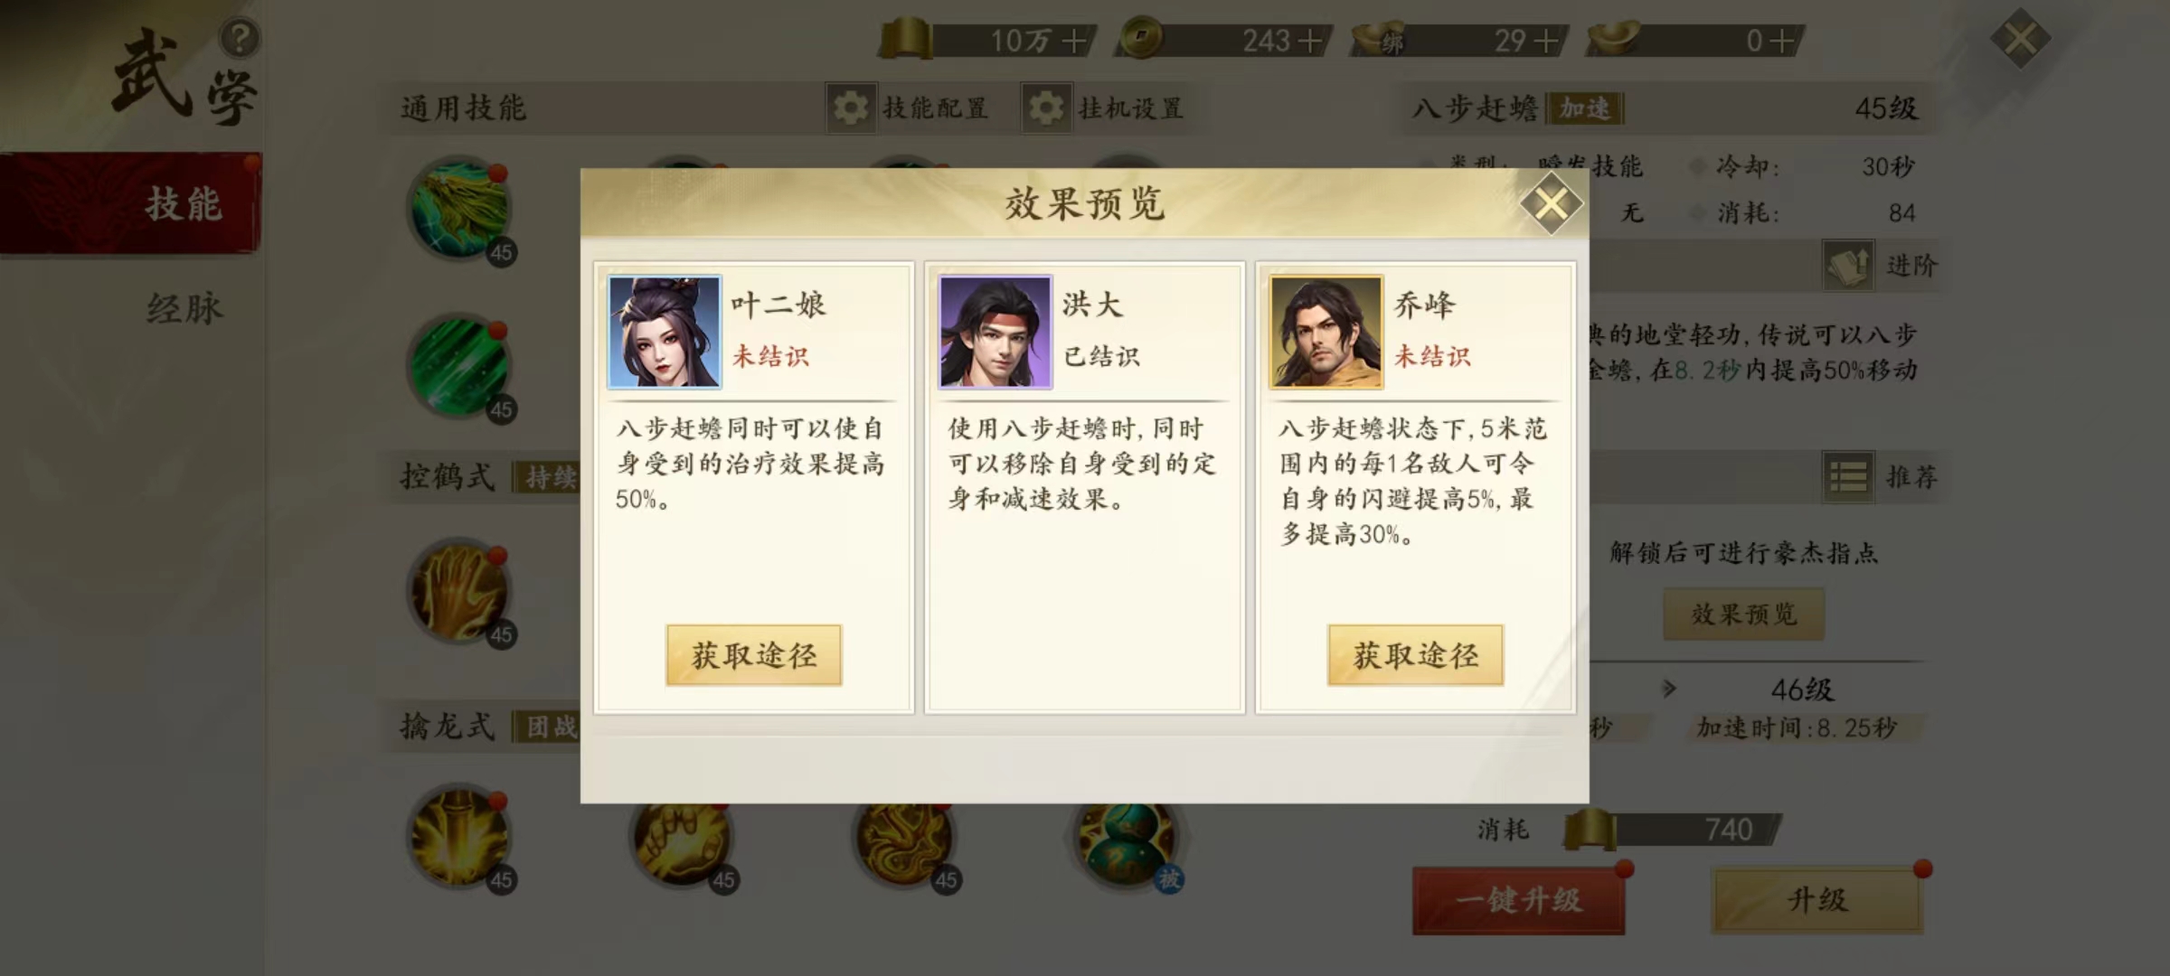This screenshot has width=2170, height=976.
Task: Add copper coins with plus icon
Action: coord(1309,41)
